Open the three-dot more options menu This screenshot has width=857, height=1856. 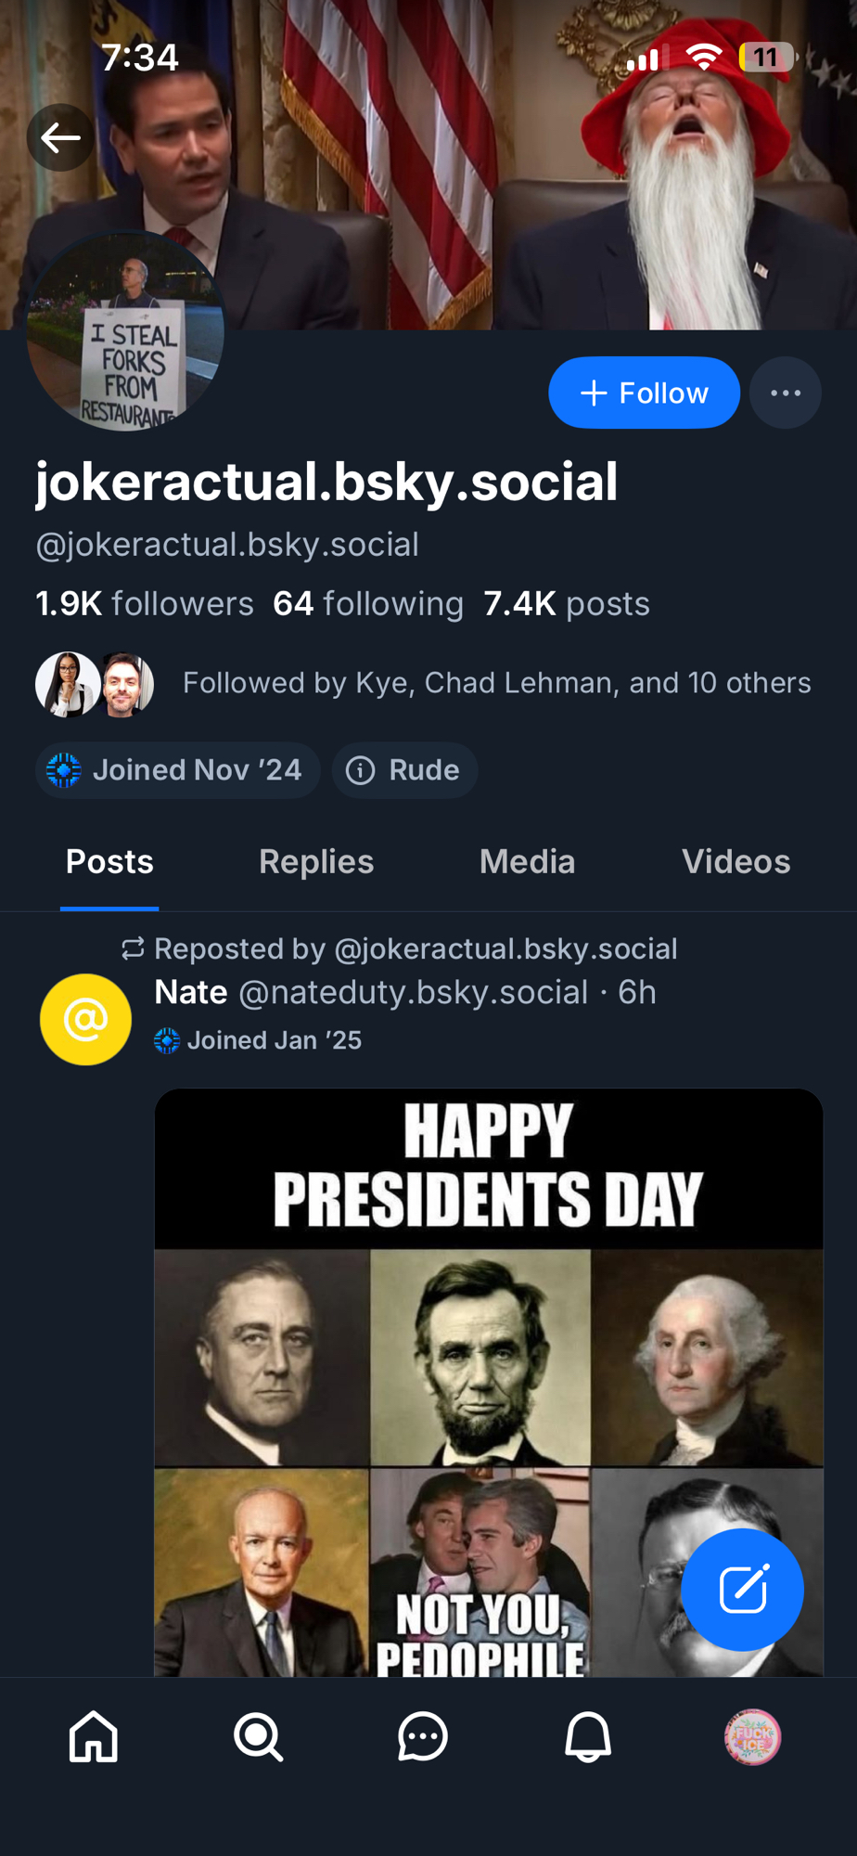click(x=785, y=393)
